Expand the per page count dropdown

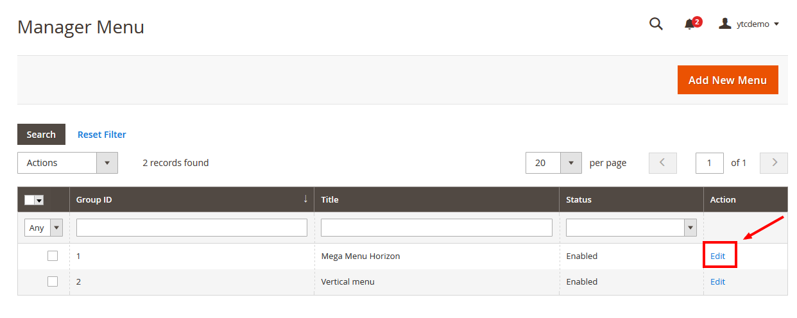click(x=554, y=163)
